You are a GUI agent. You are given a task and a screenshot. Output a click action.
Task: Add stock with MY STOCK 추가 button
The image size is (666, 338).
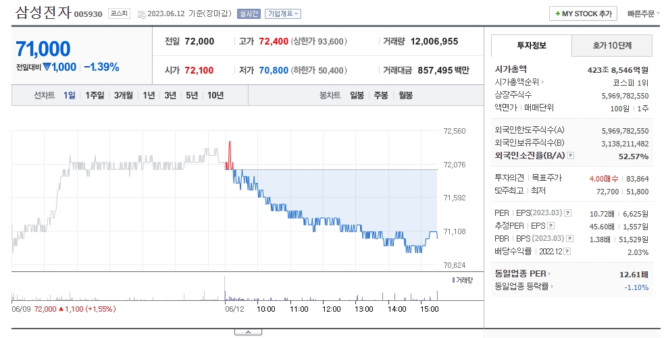(x=584, y=14)
